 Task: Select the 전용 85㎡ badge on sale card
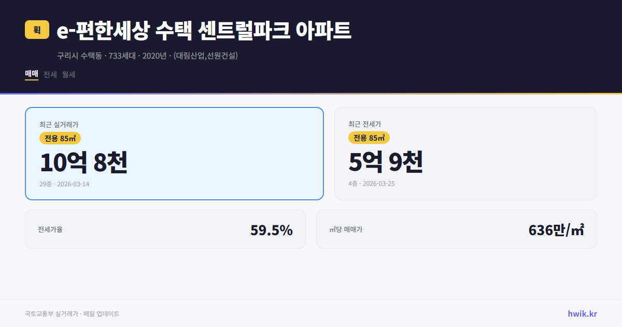click(x=60, y=138)
